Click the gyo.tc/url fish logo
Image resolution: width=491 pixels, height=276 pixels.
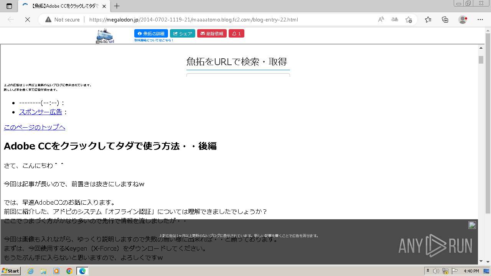pyautogui.click(x=105, y=36)
